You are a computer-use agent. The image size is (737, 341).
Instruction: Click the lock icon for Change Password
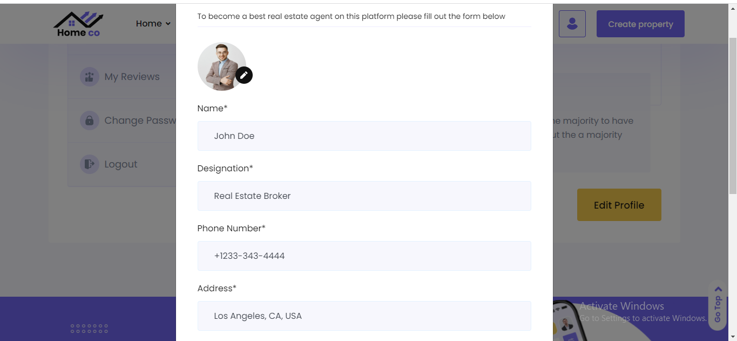tap(89, 121)
